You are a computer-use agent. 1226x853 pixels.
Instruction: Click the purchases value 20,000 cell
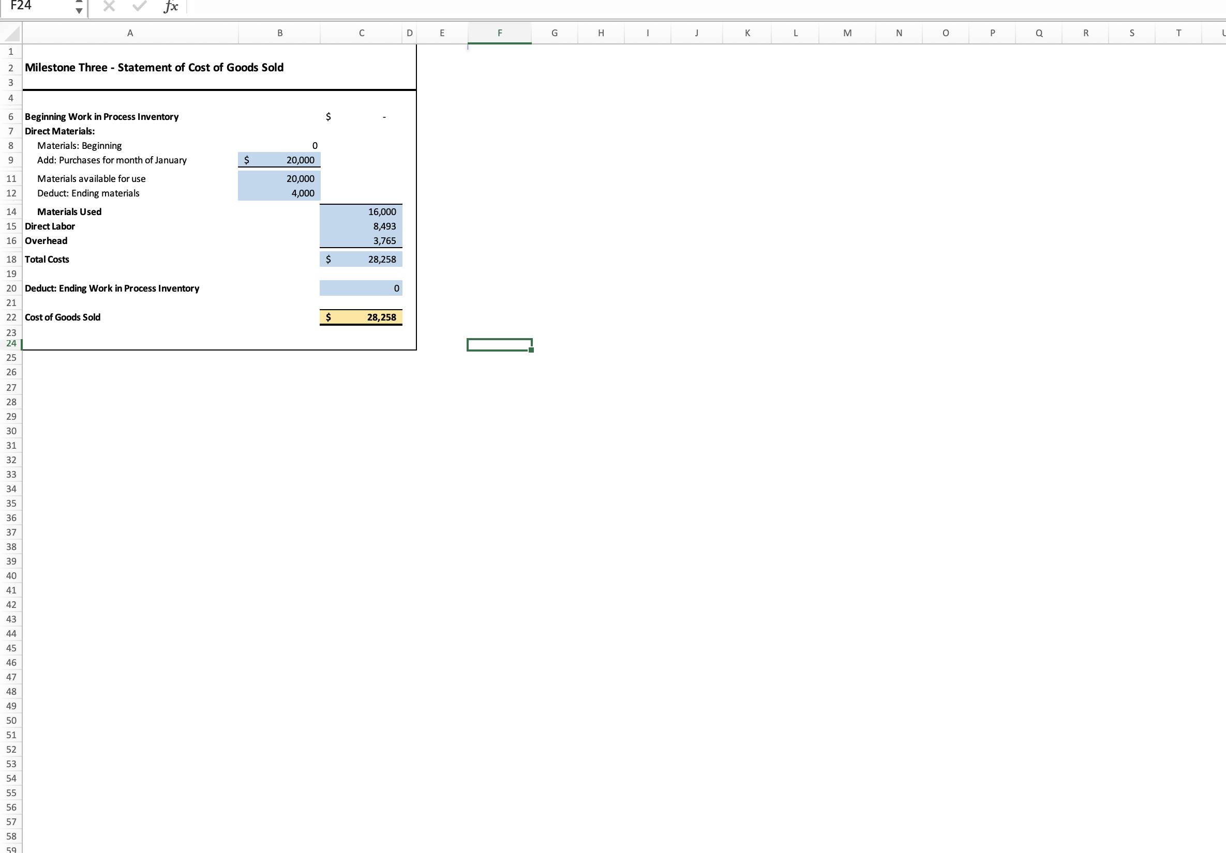[279, 160]
